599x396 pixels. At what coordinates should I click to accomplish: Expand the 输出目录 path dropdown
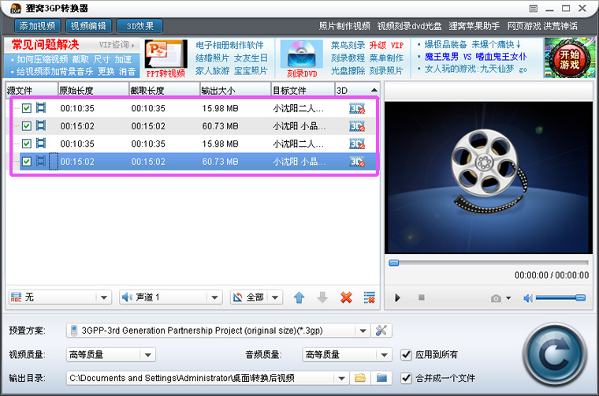point(341,379)
